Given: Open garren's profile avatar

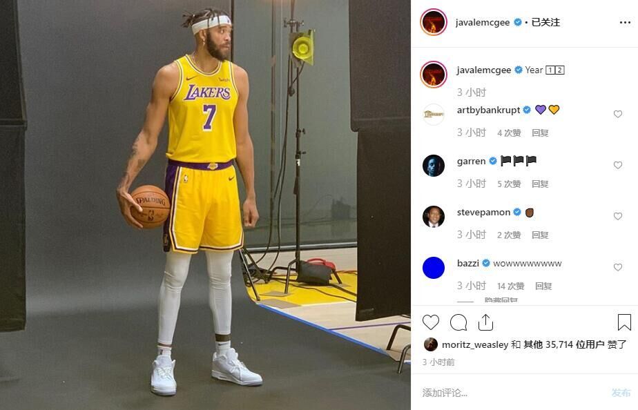Looking at the screenshot, I should tap(434, 166).
